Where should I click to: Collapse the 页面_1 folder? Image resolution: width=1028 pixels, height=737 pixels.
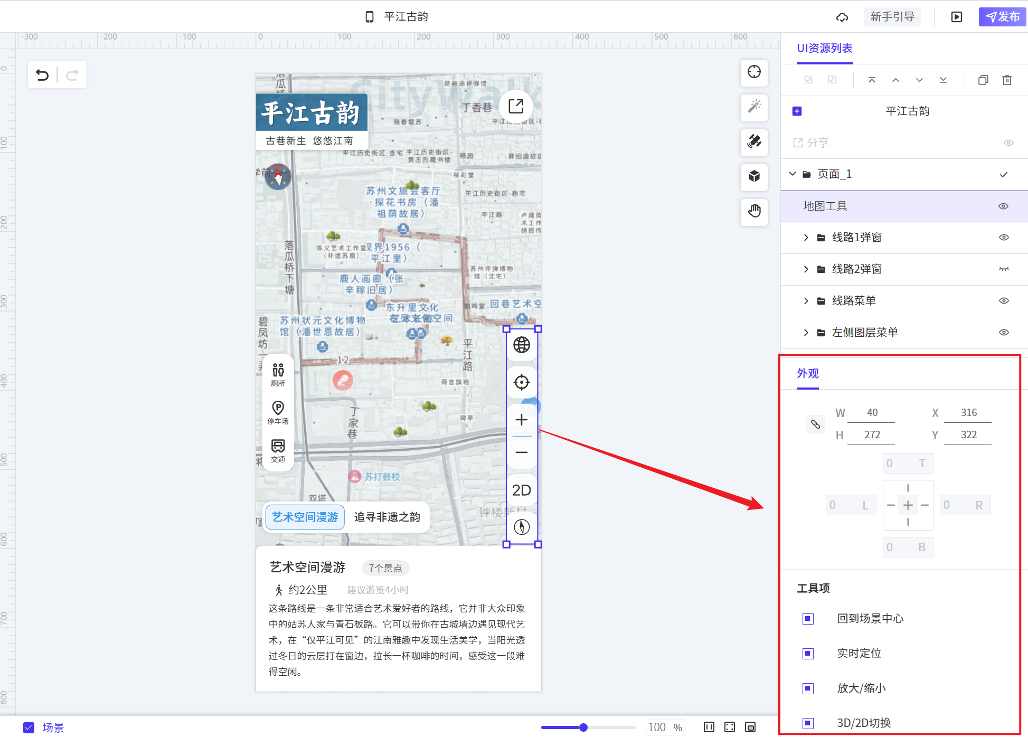[x=793, y=174]
